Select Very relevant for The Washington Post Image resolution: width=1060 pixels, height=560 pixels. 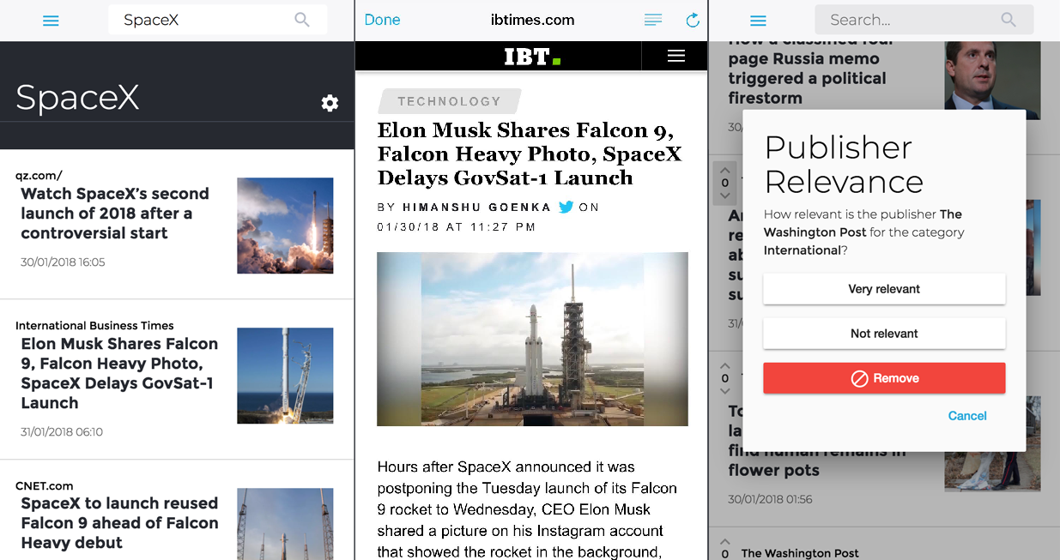(884, 289)
